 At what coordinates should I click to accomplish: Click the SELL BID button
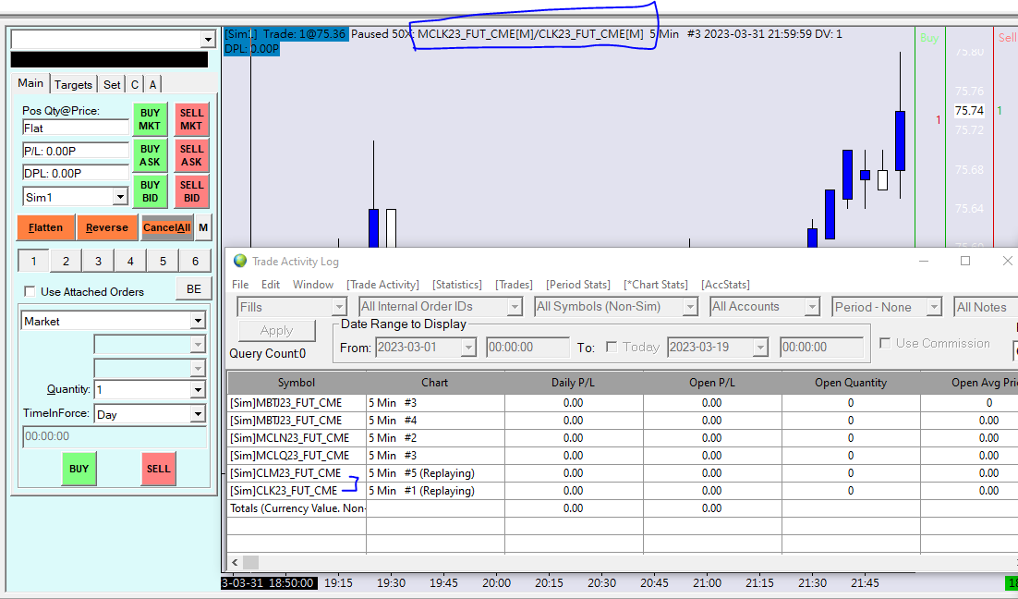(191, 191)
